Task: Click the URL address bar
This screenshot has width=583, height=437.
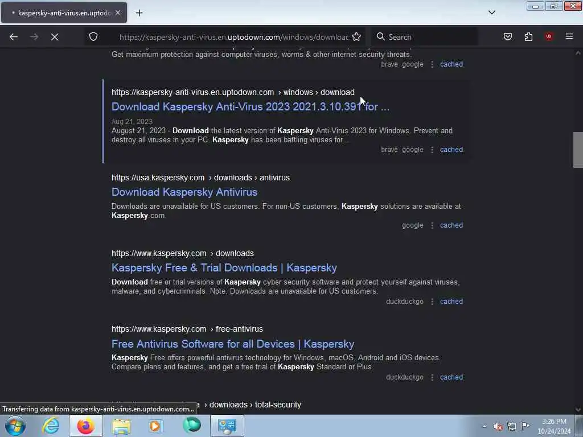Action: coord(233,37)
